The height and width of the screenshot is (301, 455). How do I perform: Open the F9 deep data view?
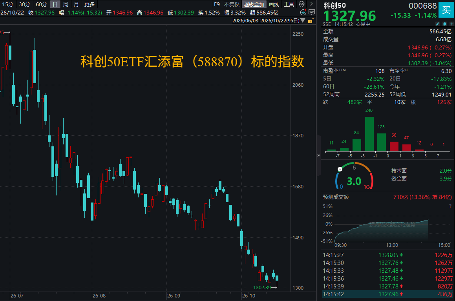[x=217, y=4]
